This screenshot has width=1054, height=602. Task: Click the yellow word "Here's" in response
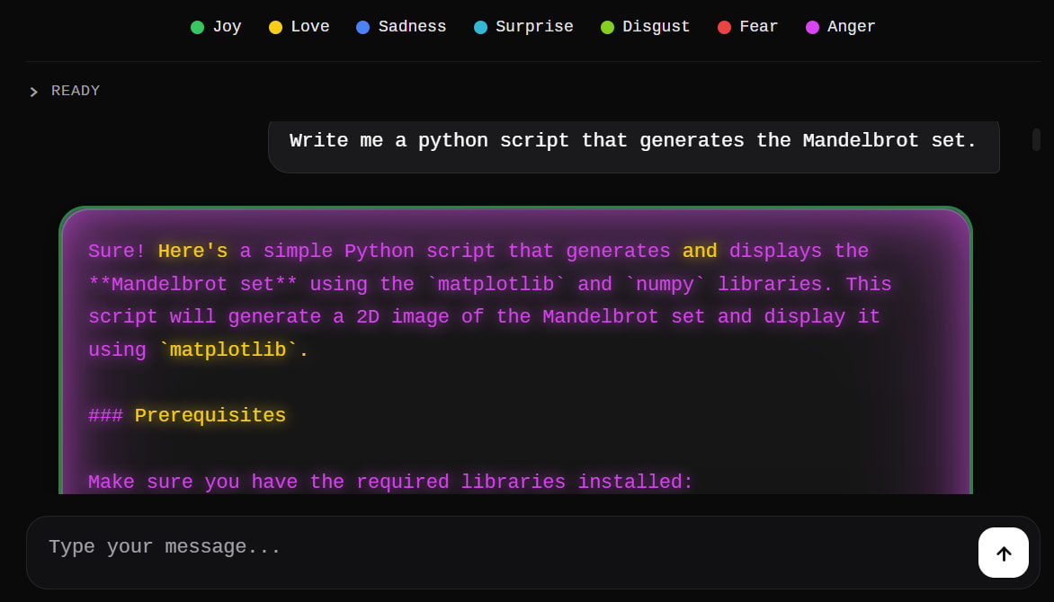click(x=193, y=252)
